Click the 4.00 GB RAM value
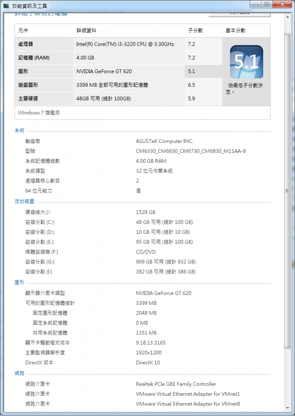Screen dimensions: 295x416 (151, 161)
